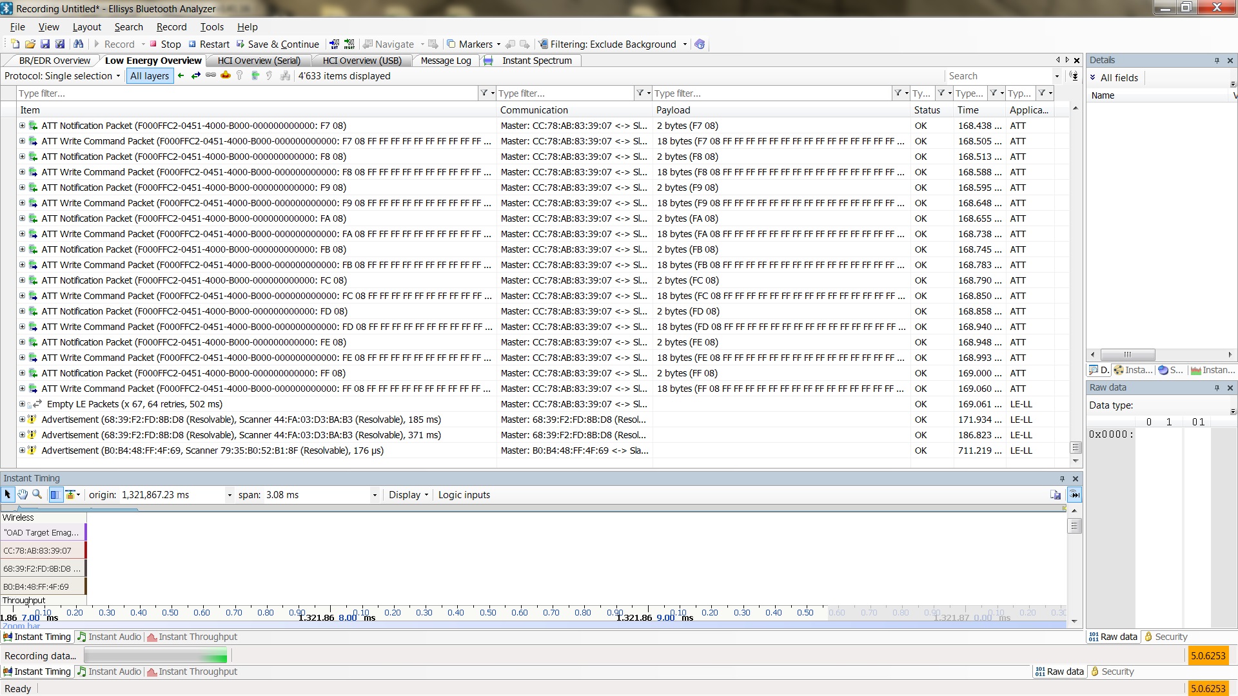
Task: Select the hand pan tool in Instant Timing
Action: 23,495
